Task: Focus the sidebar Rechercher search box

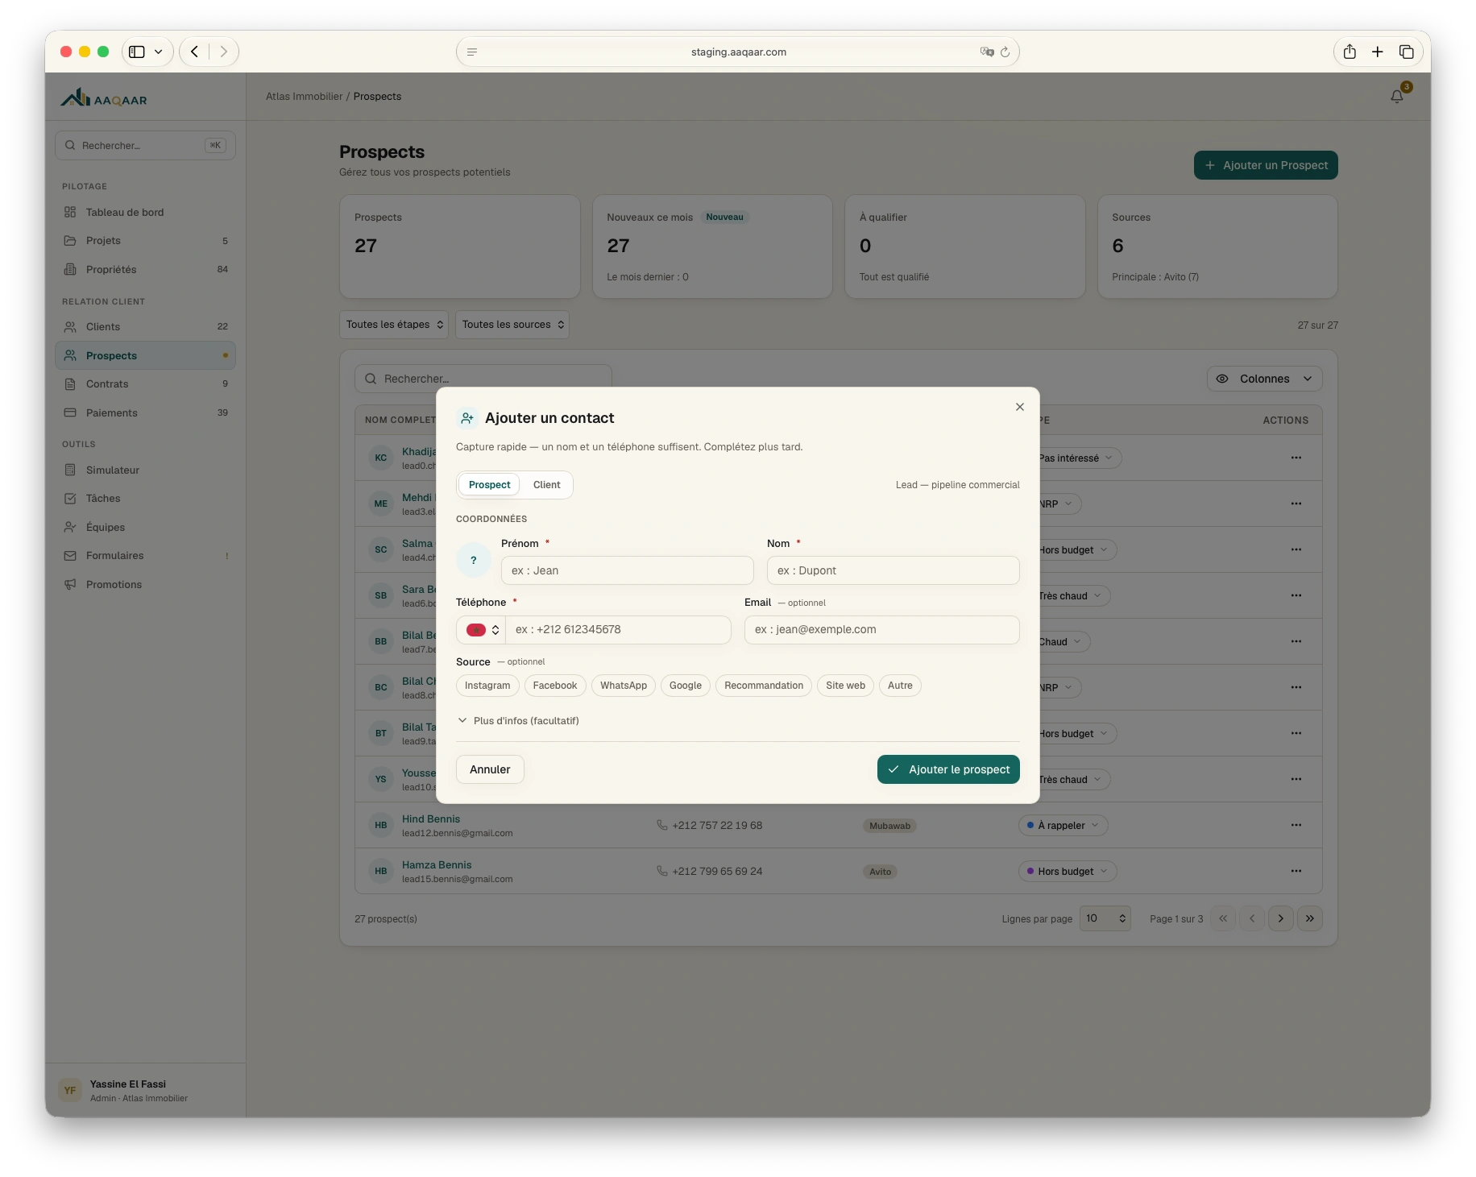Action: 145,146
